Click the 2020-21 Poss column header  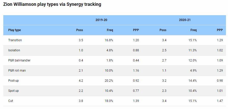click(x=163, y=30)
